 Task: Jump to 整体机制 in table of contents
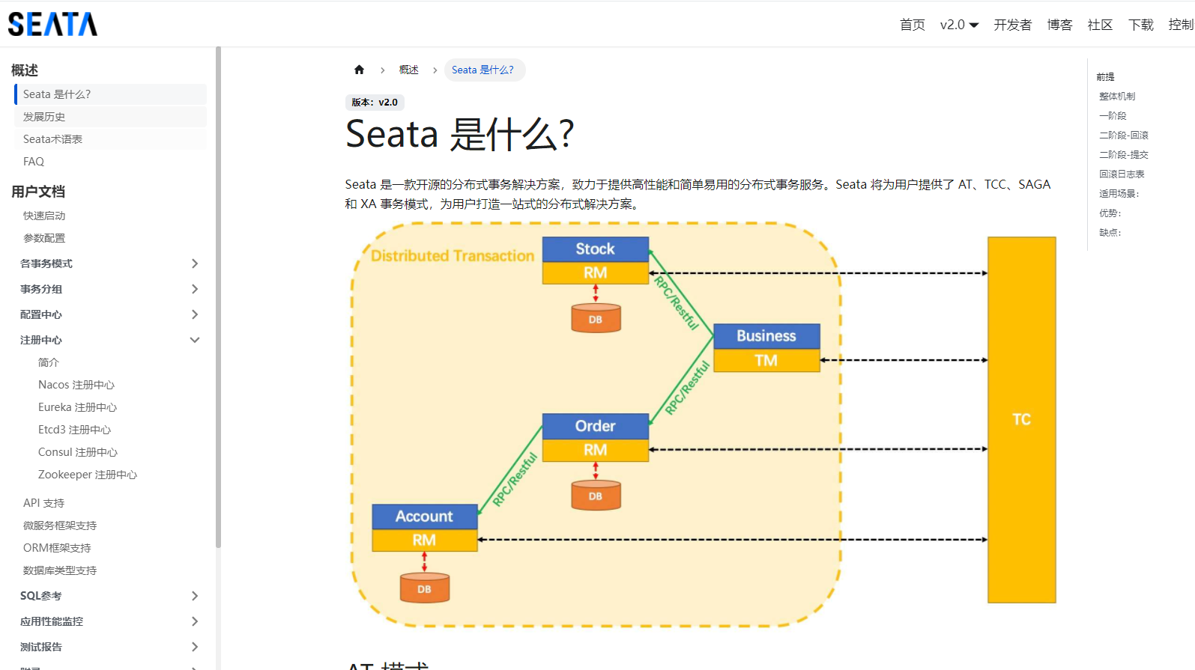tap(1117, 97)
